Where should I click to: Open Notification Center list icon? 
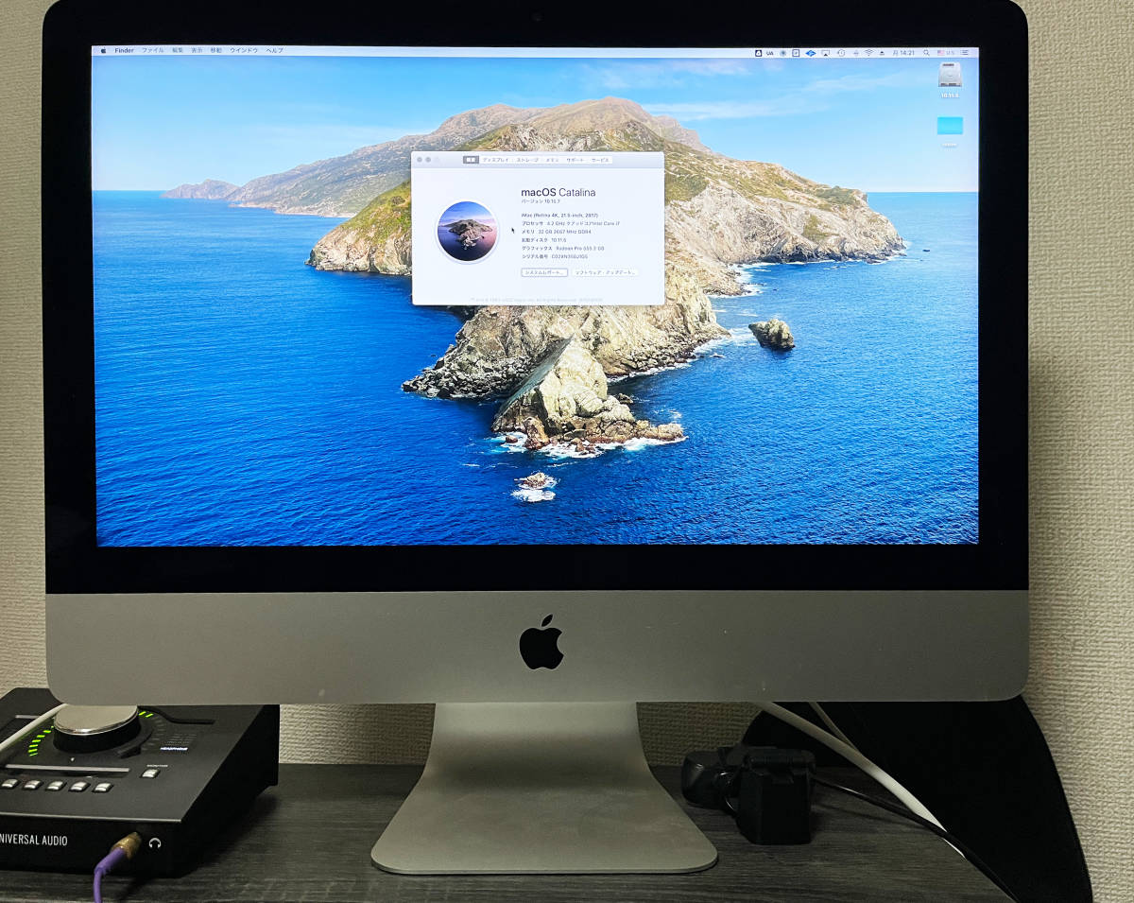click(965, 53)
